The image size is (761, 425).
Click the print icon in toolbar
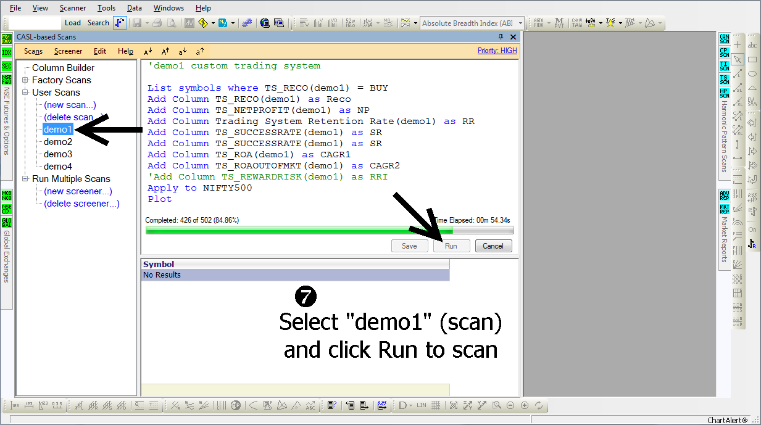pos(157,23)
